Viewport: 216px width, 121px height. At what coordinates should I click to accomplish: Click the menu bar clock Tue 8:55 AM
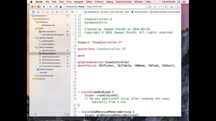click(168, 2)
